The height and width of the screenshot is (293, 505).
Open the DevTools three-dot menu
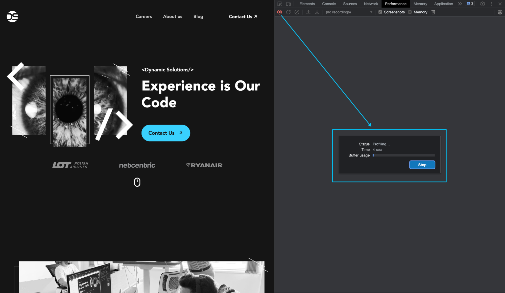tap(491, 4)
